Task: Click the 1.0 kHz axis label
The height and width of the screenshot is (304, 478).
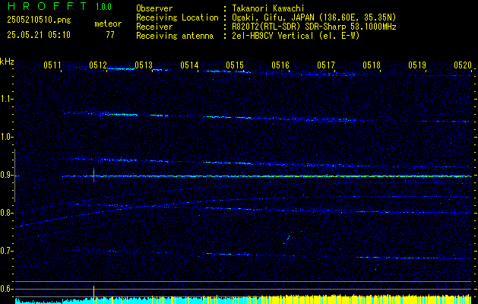Action: [x=6, y=138]
